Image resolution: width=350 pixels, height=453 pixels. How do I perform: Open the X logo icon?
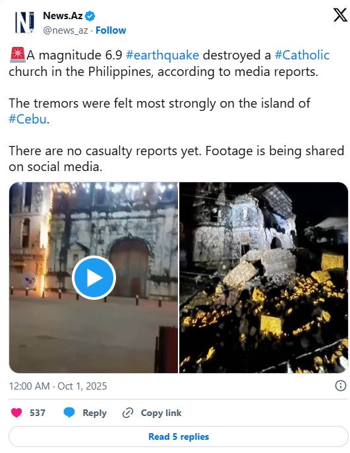(340, 15)
